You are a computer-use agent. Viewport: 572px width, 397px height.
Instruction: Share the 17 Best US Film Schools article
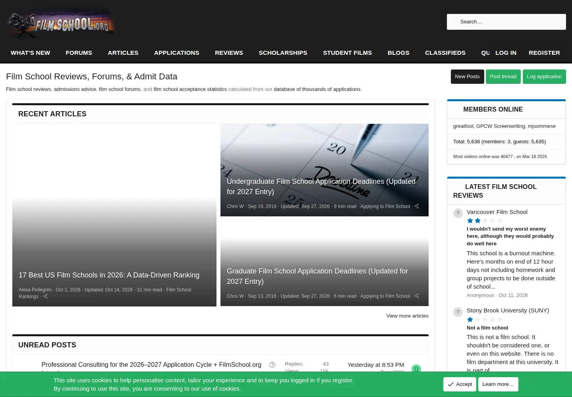click(45, 297)
